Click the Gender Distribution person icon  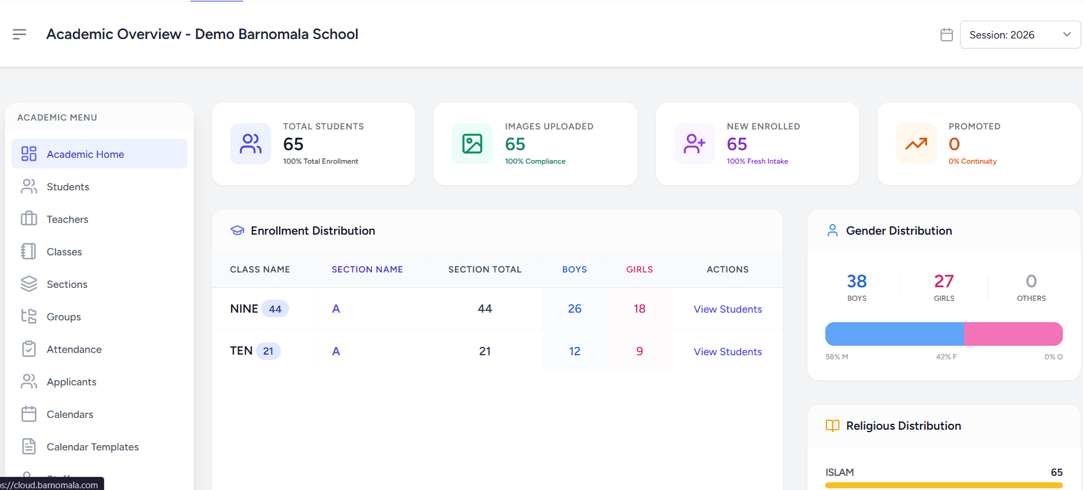click(832, 231)
